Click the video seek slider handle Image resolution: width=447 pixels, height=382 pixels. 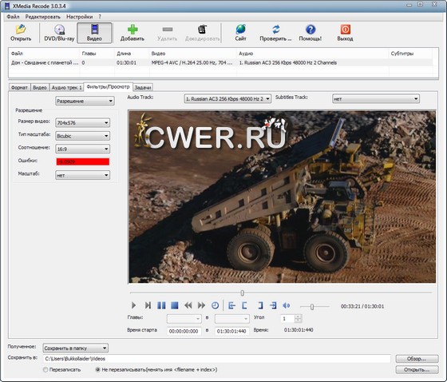click(x=243, y=293)
